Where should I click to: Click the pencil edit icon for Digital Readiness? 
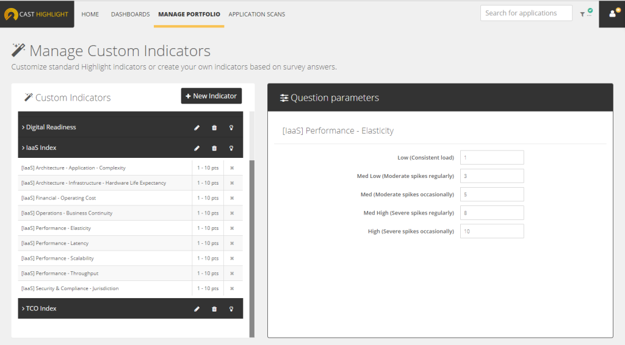[197, 128]
